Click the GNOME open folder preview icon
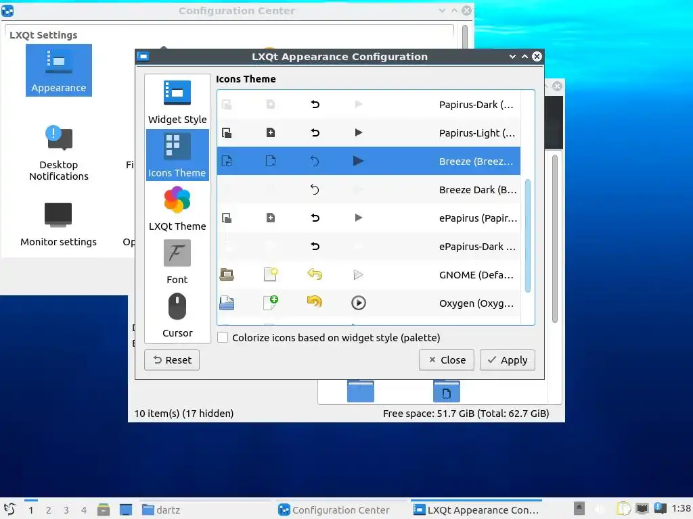Image resolution: width=693 pixels, height=519 pixels. (x=227, y=274)
